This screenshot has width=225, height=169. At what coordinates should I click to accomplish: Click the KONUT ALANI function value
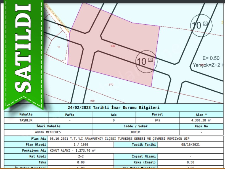73,151
